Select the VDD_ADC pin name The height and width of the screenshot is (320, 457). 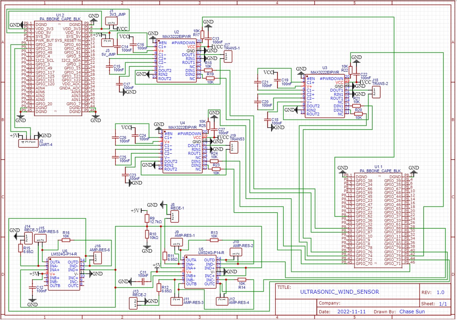click(72, 84)
